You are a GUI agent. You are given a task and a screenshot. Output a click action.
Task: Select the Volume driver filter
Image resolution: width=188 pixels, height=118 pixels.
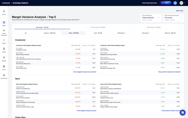(50, 33)
